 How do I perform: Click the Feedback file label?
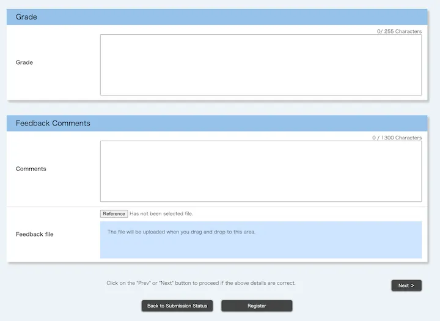pyautogui.click(x=35, y=234)
